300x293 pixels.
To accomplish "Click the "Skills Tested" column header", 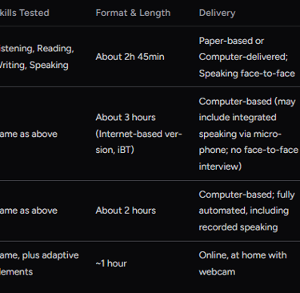I will tap(25, 13).
